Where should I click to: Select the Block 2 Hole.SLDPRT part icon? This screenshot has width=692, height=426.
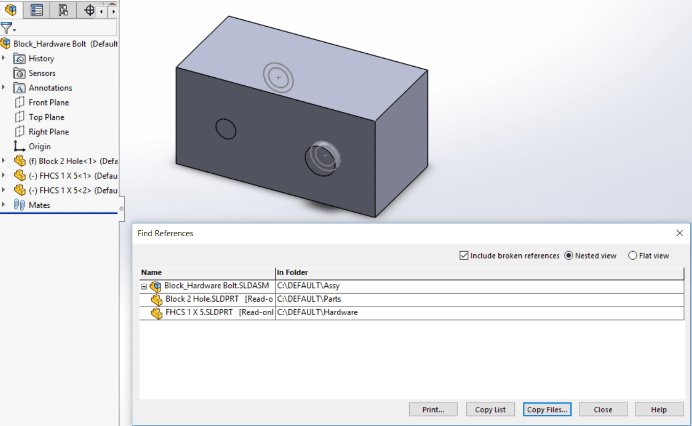[x=157, y=300]
